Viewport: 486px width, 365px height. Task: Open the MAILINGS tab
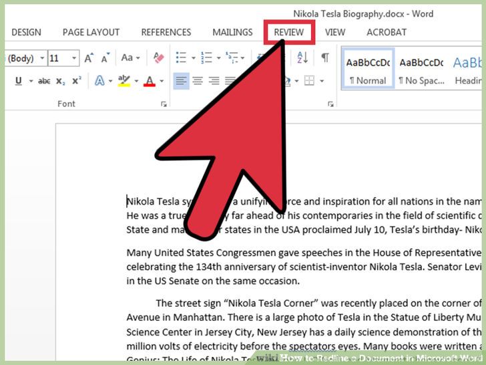point(232,32)
